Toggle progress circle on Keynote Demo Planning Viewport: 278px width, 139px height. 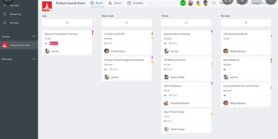(x=165, y=43)
